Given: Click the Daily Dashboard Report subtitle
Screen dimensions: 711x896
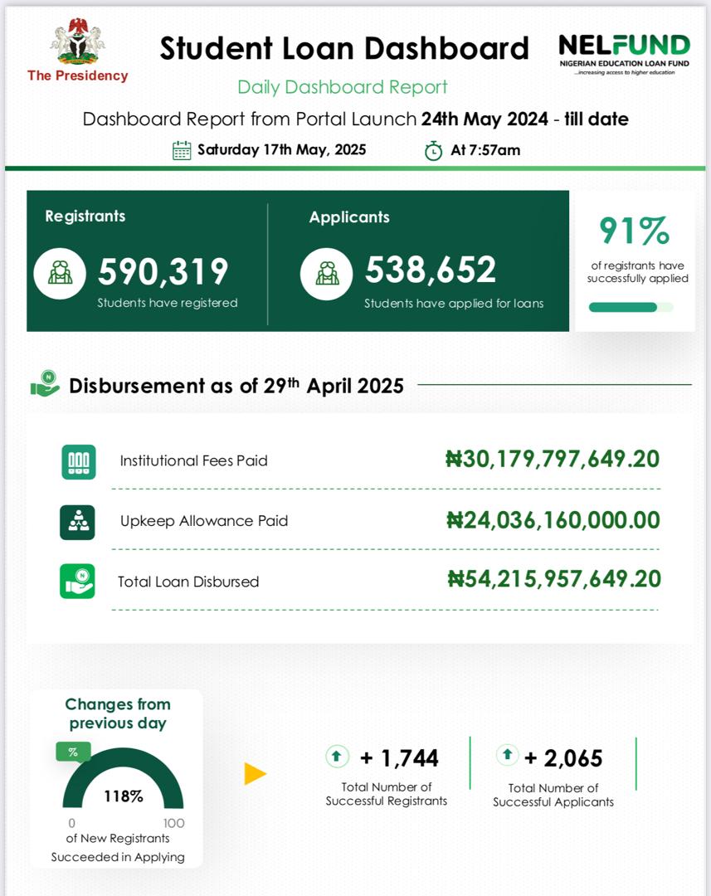Looking at the screenshot, I should tap(342, 87).
